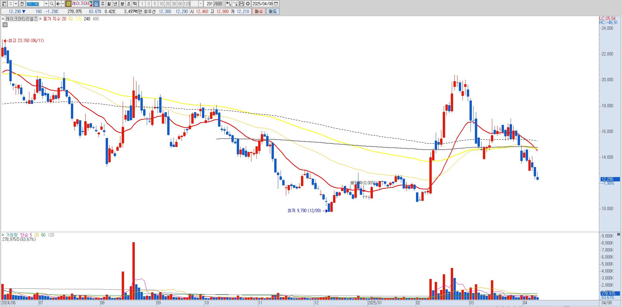Select the 년 (yearly) period tab
The width and height of the screenshot is (622, 307).
point(115,4)
